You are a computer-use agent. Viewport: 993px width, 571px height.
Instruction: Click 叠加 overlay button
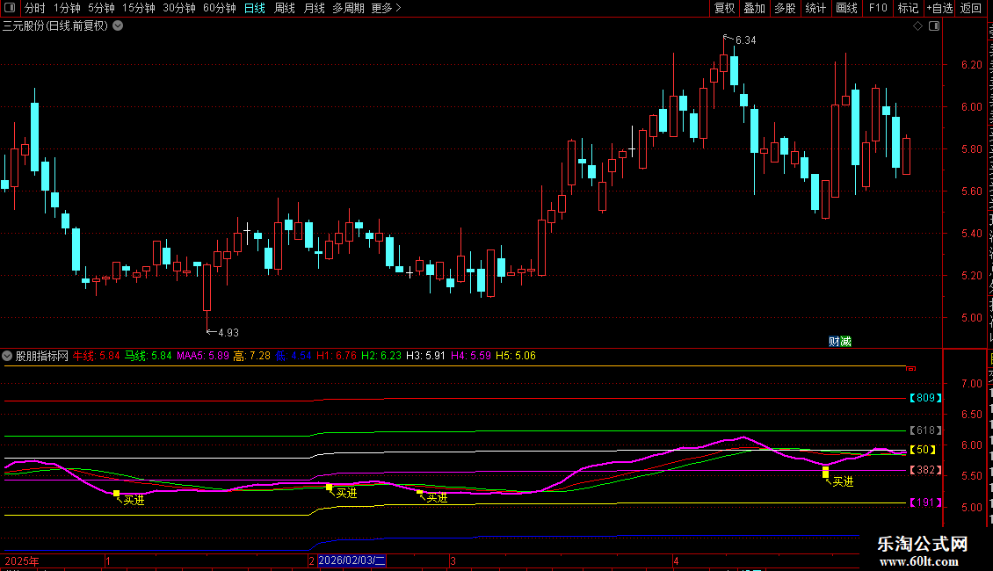click(x=754, y=8)
